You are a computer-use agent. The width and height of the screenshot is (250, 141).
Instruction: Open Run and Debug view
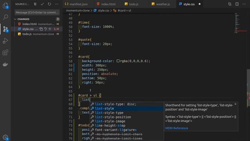[5, 41]
